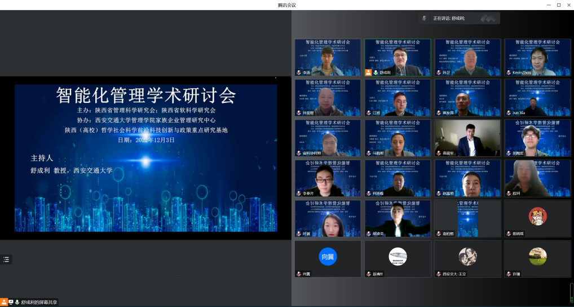
Task: Click the 舒成利的屏幕共享 label
Action: click(38, 303)
